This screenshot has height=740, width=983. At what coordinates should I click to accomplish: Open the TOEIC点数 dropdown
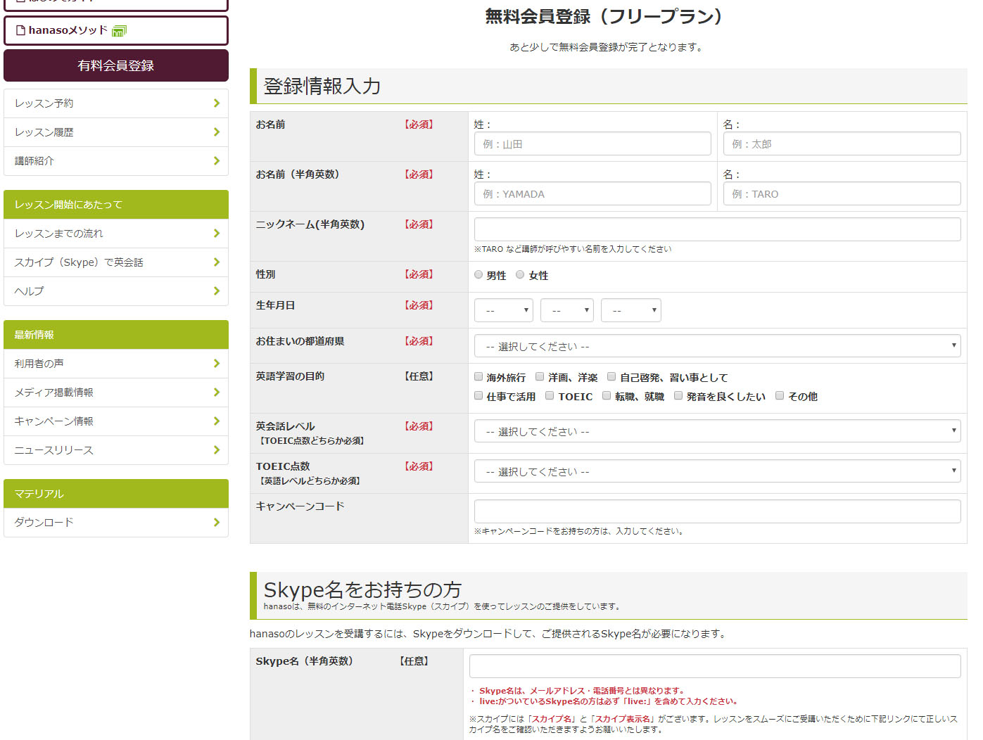click(718, 471)
